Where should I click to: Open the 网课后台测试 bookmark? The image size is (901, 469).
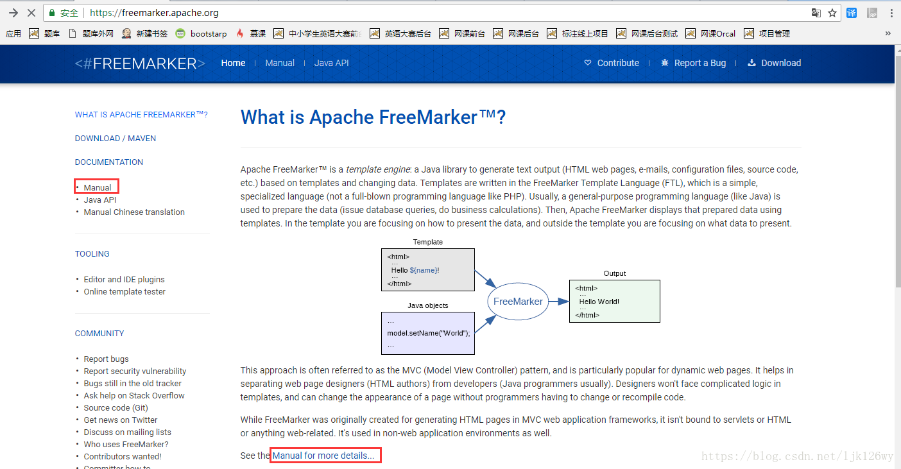[x=647, y=34]
